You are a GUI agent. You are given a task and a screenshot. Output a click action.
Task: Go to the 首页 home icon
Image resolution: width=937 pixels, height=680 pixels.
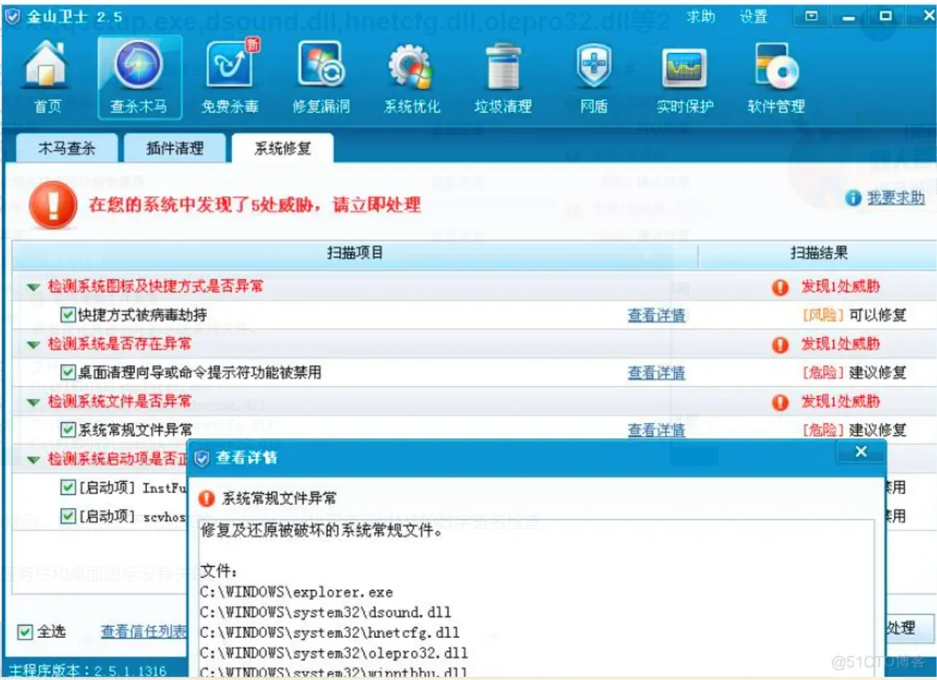[48, 75]
